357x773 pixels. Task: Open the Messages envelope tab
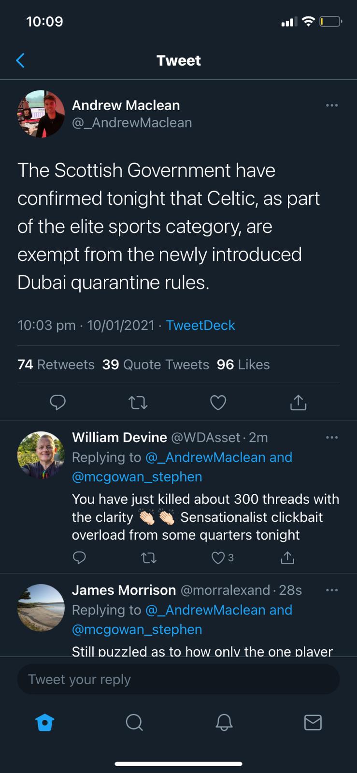click(x=313, y=723)
